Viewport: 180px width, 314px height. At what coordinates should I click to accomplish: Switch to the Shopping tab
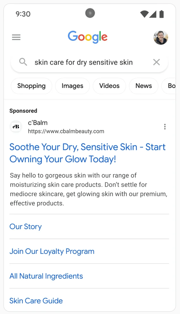coord(31,86)
